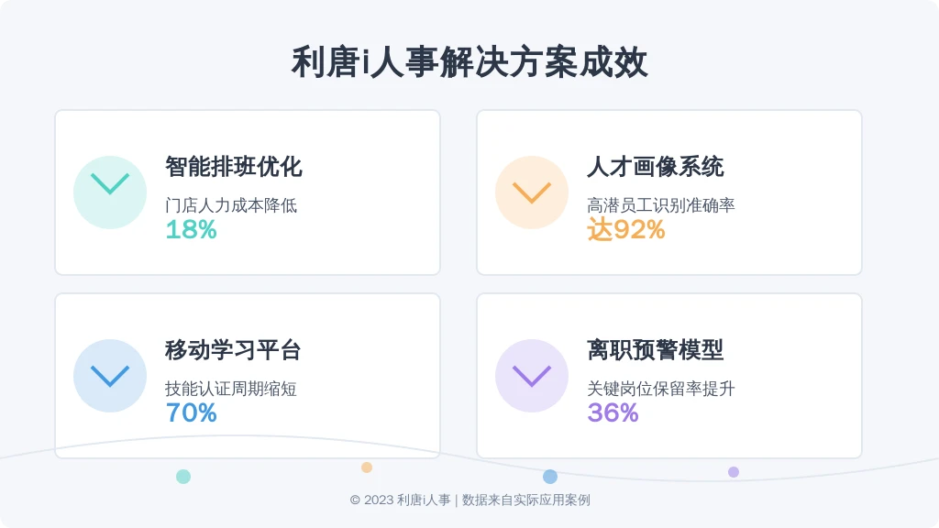Click the orange chevron icon beside 人才画像系统
This screenshot has height=528, width=939.
coord(532,192)
